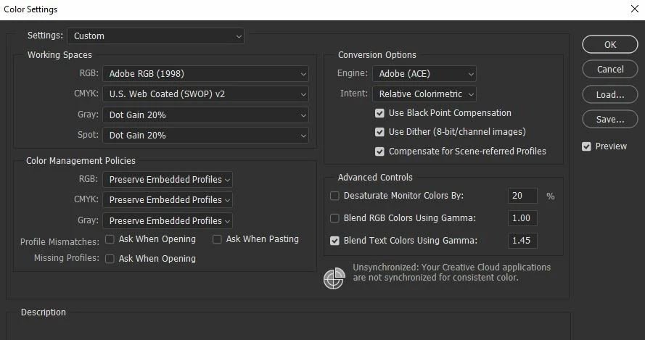Close the Color Settings dialog
This screenshot has height=340, width=645.
[635, 9]
